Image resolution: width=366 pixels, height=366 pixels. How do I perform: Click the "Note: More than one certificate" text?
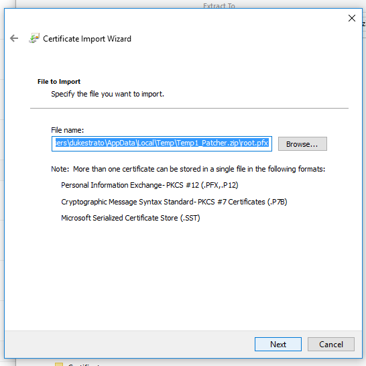pyautogui.click(x=188, y=169)
